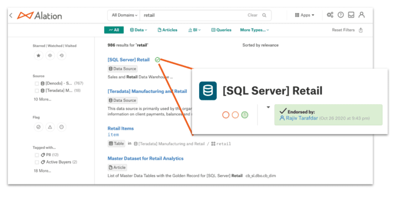Image resolution: width=396 pixels, height=198 pixels.
Task: Expand the Data filter dropdown
Action: [x=138, y=30]
